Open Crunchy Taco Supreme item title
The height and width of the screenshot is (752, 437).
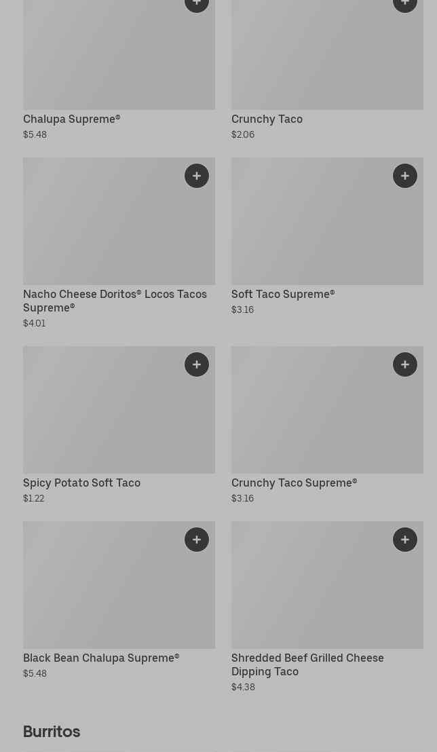coord(294,483)
